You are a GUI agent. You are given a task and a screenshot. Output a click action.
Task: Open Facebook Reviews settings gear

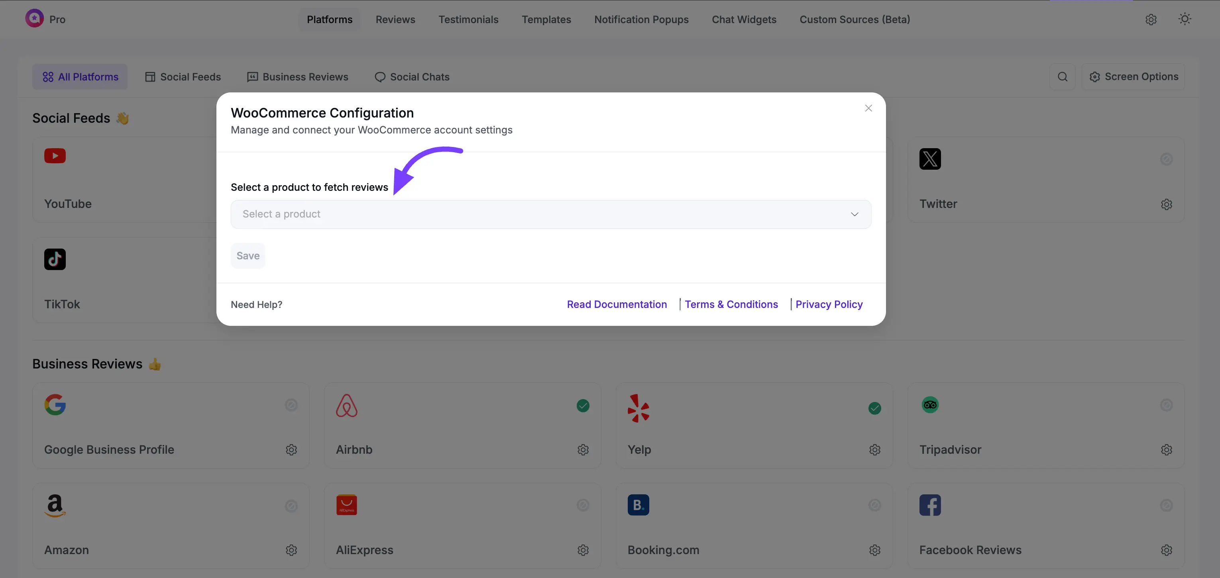[1167, 550]
